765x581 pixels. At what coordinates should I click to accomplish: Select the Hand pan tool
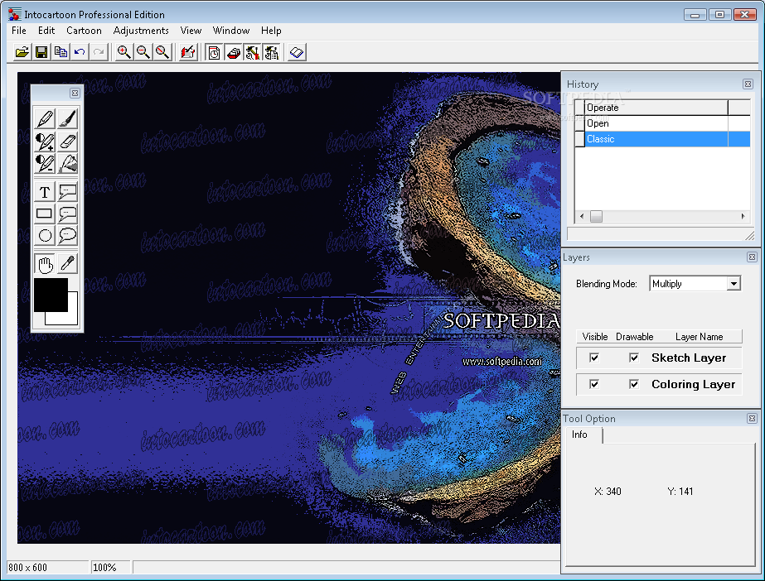pos(45,265)
